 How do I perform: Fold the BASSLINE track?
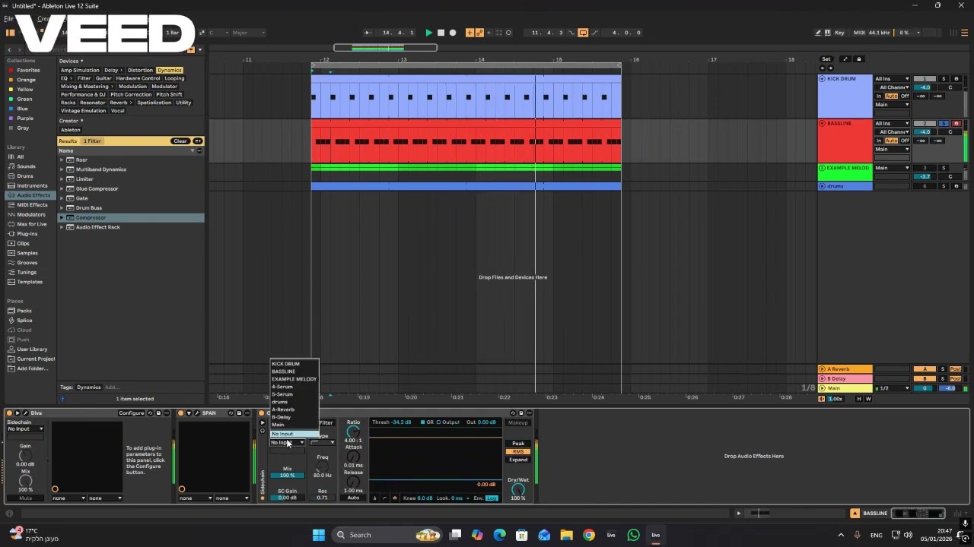[x=823, y=123]
